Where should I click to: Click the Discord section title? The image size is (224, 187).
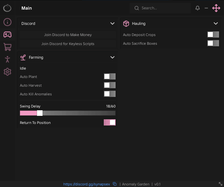[28, 23]
